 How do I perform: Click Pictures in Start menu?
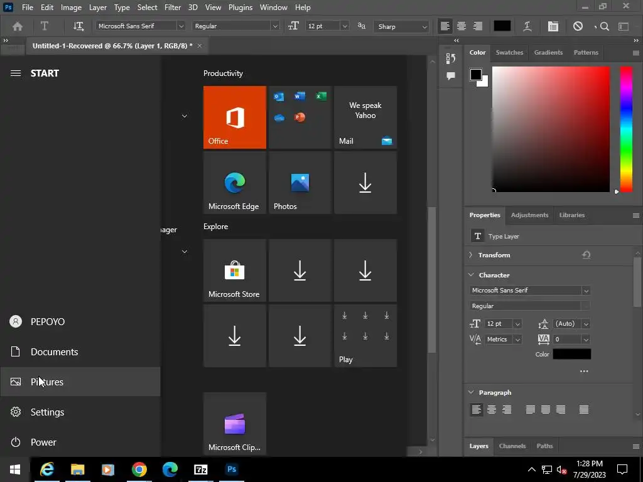coord(80,382)
